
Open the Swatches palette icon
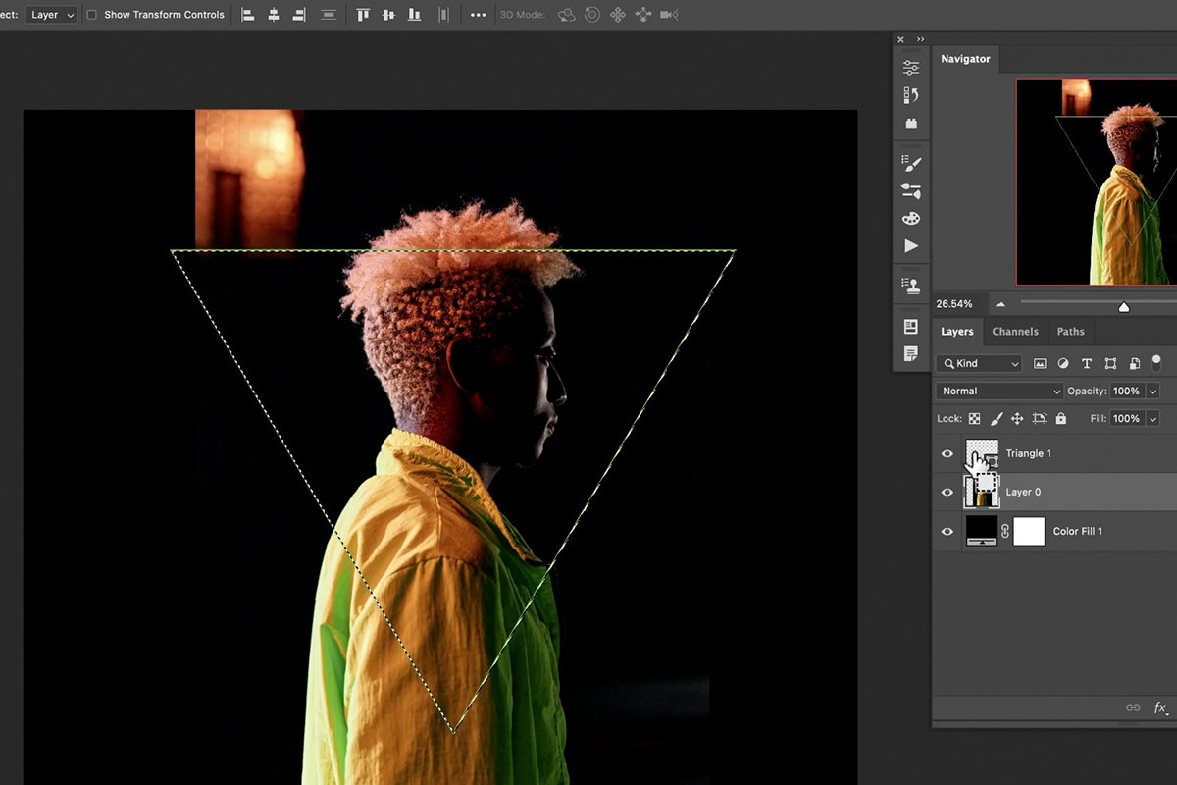click(x=911, y=218)
